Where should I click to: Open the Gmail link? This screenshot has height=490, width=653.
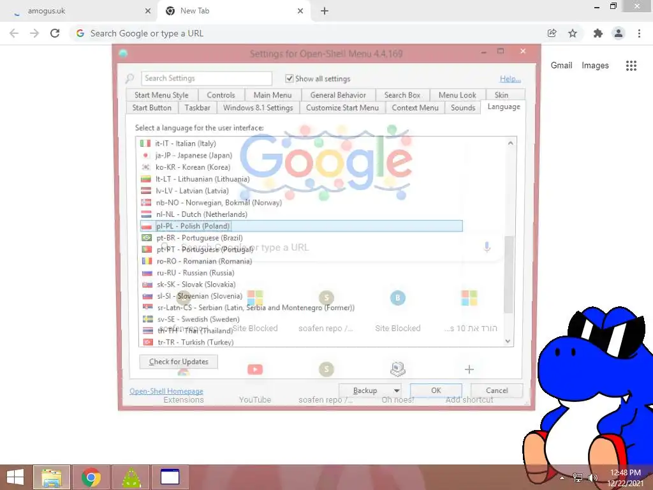[x=561, y=66]
